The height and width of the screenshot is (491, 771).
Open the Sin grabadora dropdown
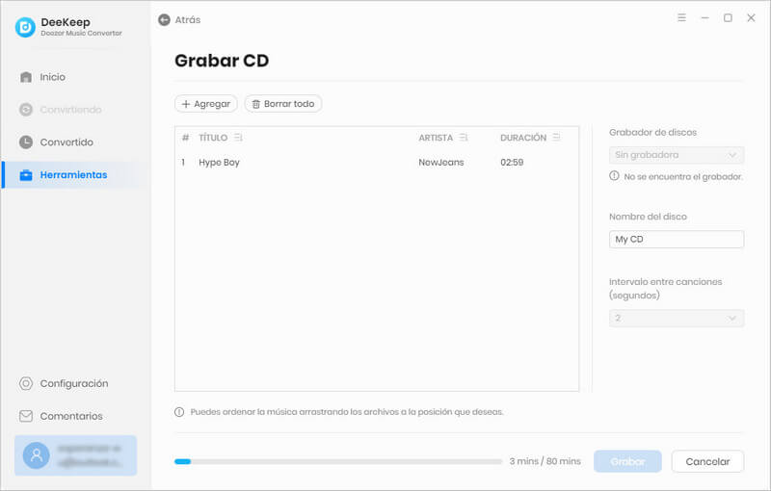(x=677, y=155)
